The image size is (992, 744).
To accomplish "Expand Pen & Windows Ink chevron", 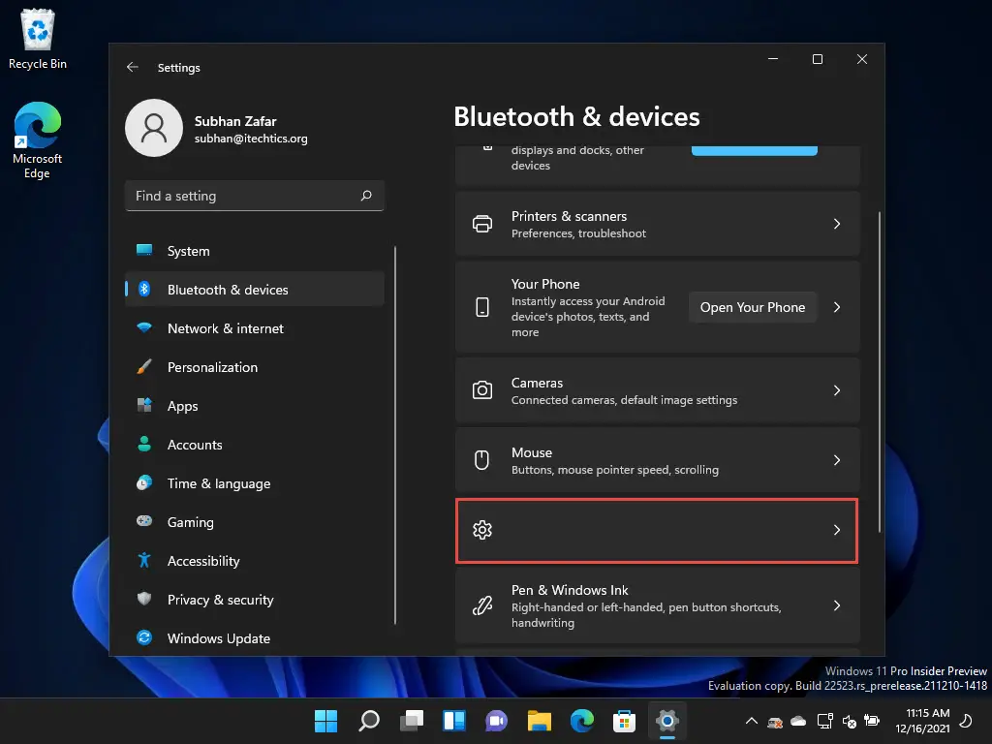I will pyautogui.click(x=837, y=606).
